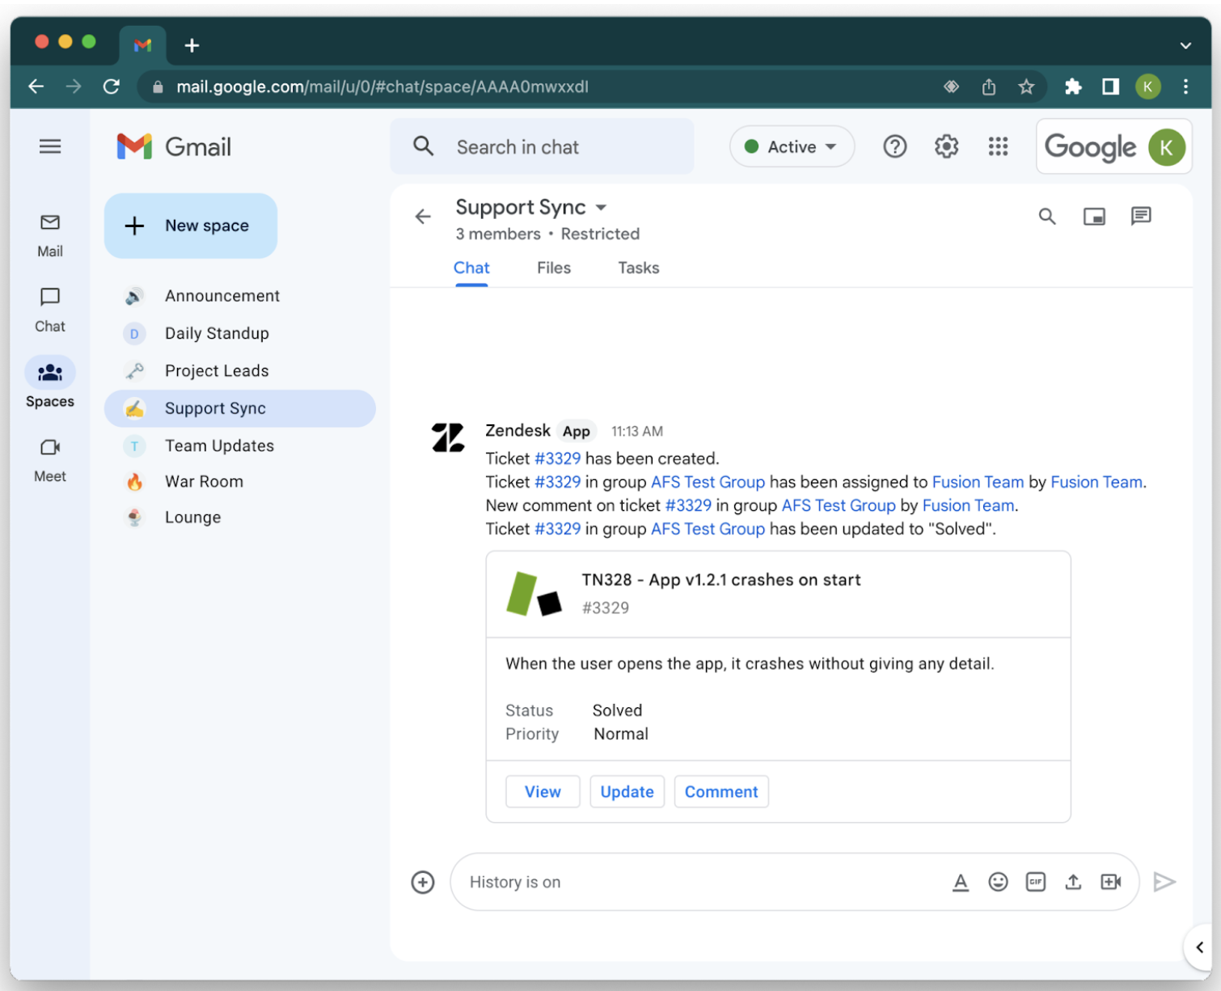Click the 3 members text under space name
The image size is (1221, 991).
click(x=498, y=234)
